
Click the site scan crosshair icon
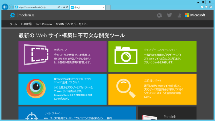[x=32, y=116]
